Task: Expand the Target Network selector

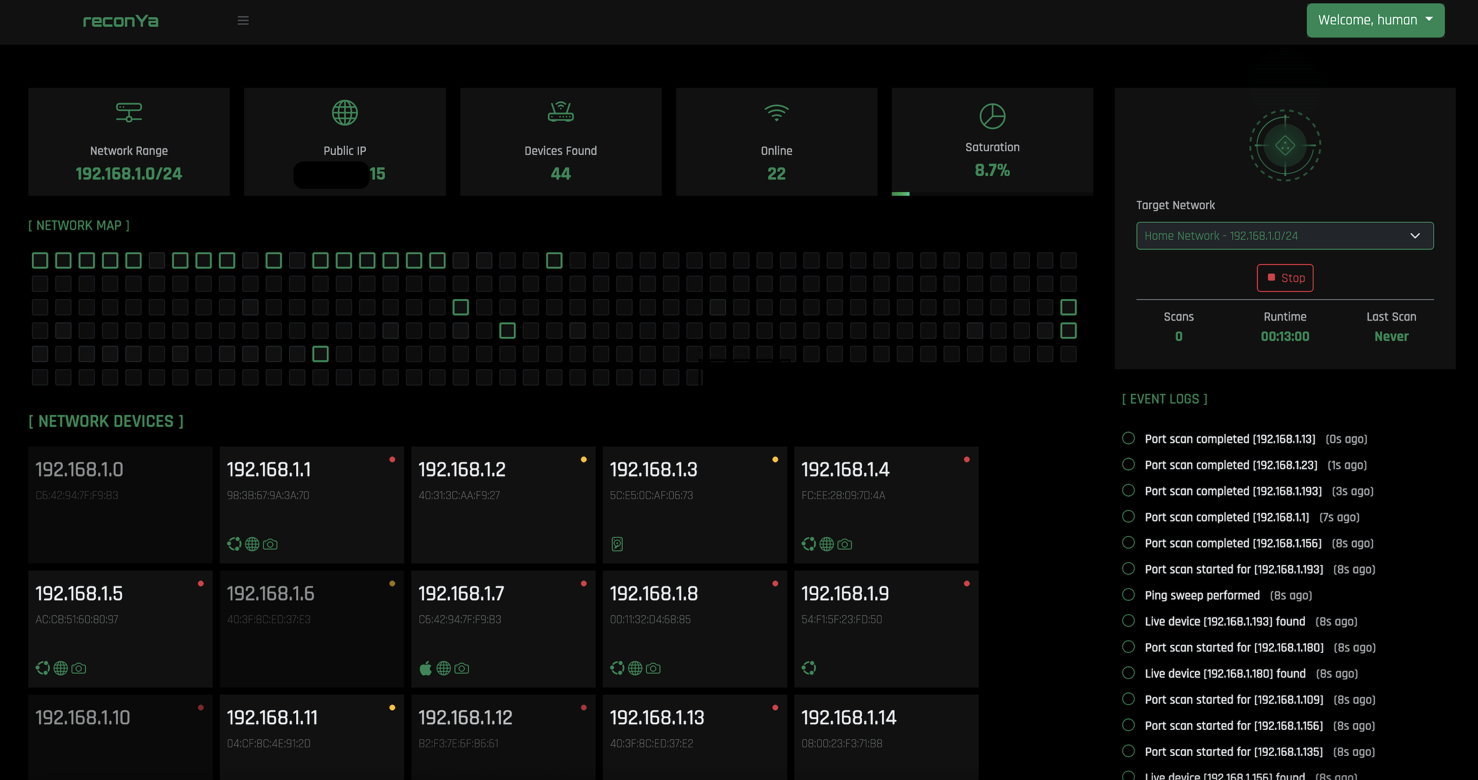Action: point(1284,236)
